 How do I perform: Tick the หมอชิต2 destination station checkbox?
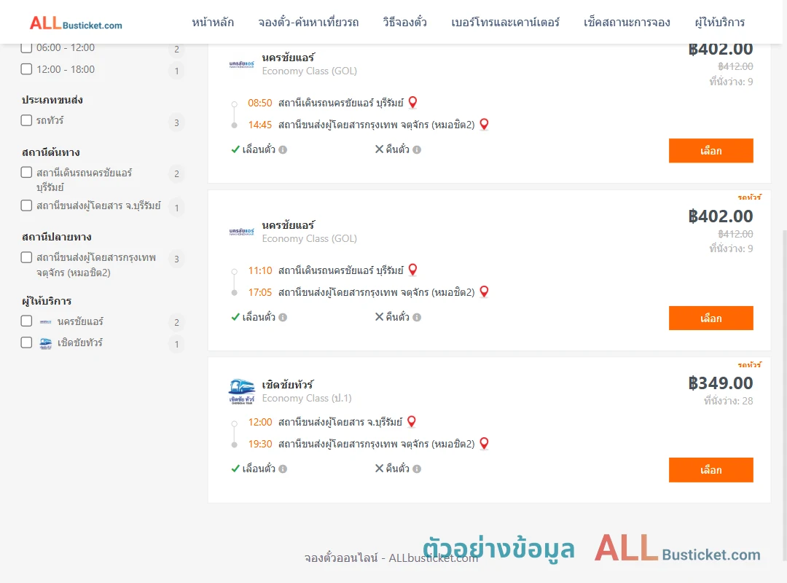[27, 257]
